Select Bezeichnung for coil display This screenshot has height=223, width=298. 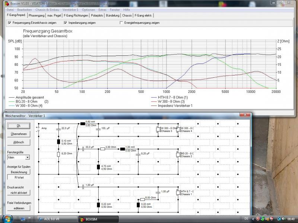coord(19,172)
